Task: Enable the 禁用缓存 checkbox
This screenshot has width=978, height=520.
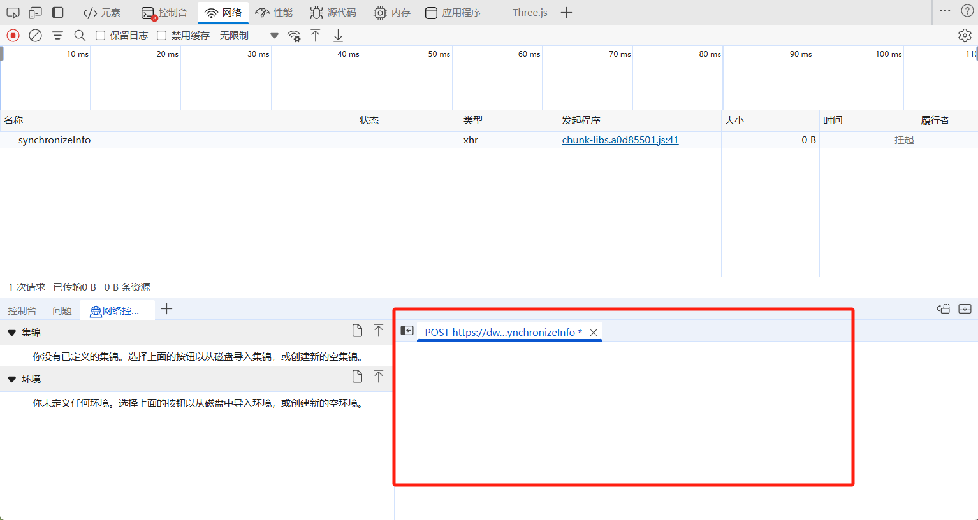Action: (x=162, y=36)
